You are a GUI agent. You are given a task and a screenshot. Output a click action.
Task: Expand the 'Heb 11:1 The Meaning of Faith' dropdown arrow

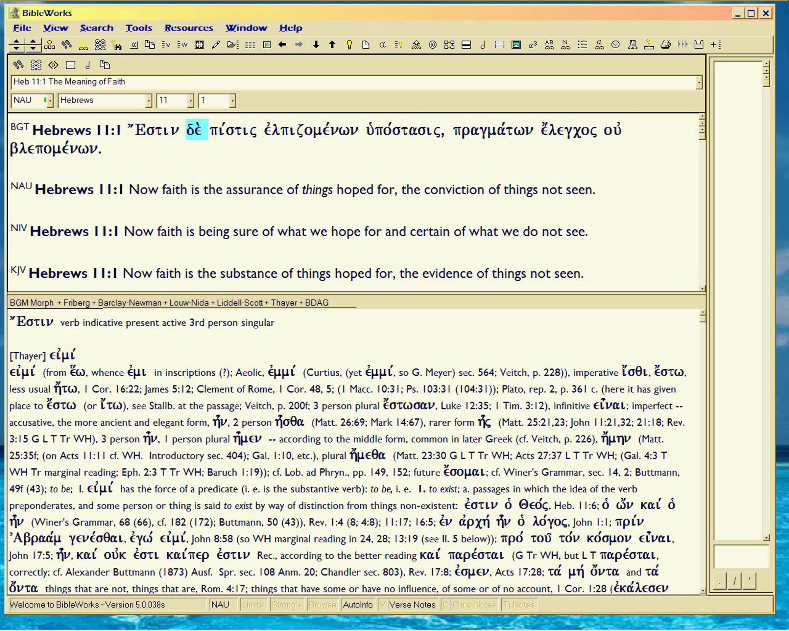click(x=699, y=82)
